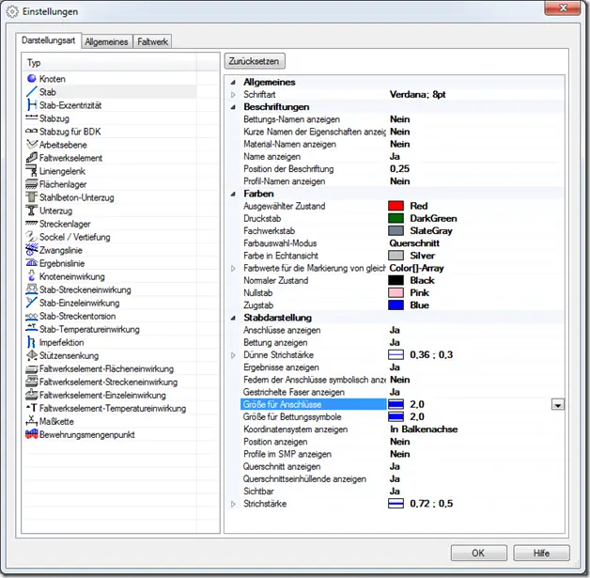Click the Pink swatch for Nullstab
Image resolution: width=590 pixels, height=578 pixels.
pos(396,293)
